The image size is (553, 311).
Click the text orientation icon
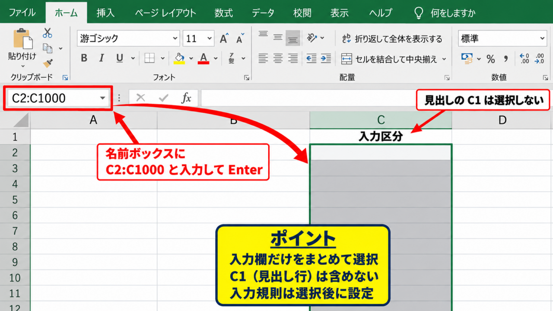tap(312, 38)
